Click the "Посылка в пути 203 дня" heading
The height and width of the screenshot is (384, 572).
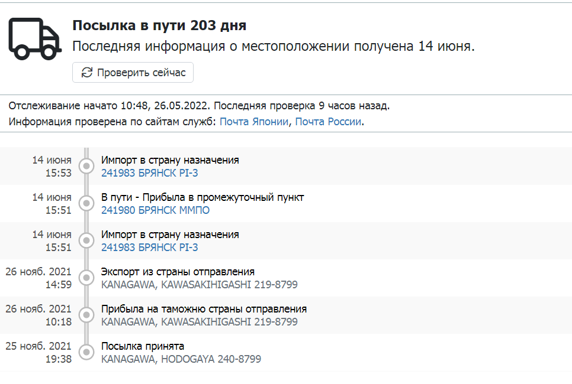[159, 26]
